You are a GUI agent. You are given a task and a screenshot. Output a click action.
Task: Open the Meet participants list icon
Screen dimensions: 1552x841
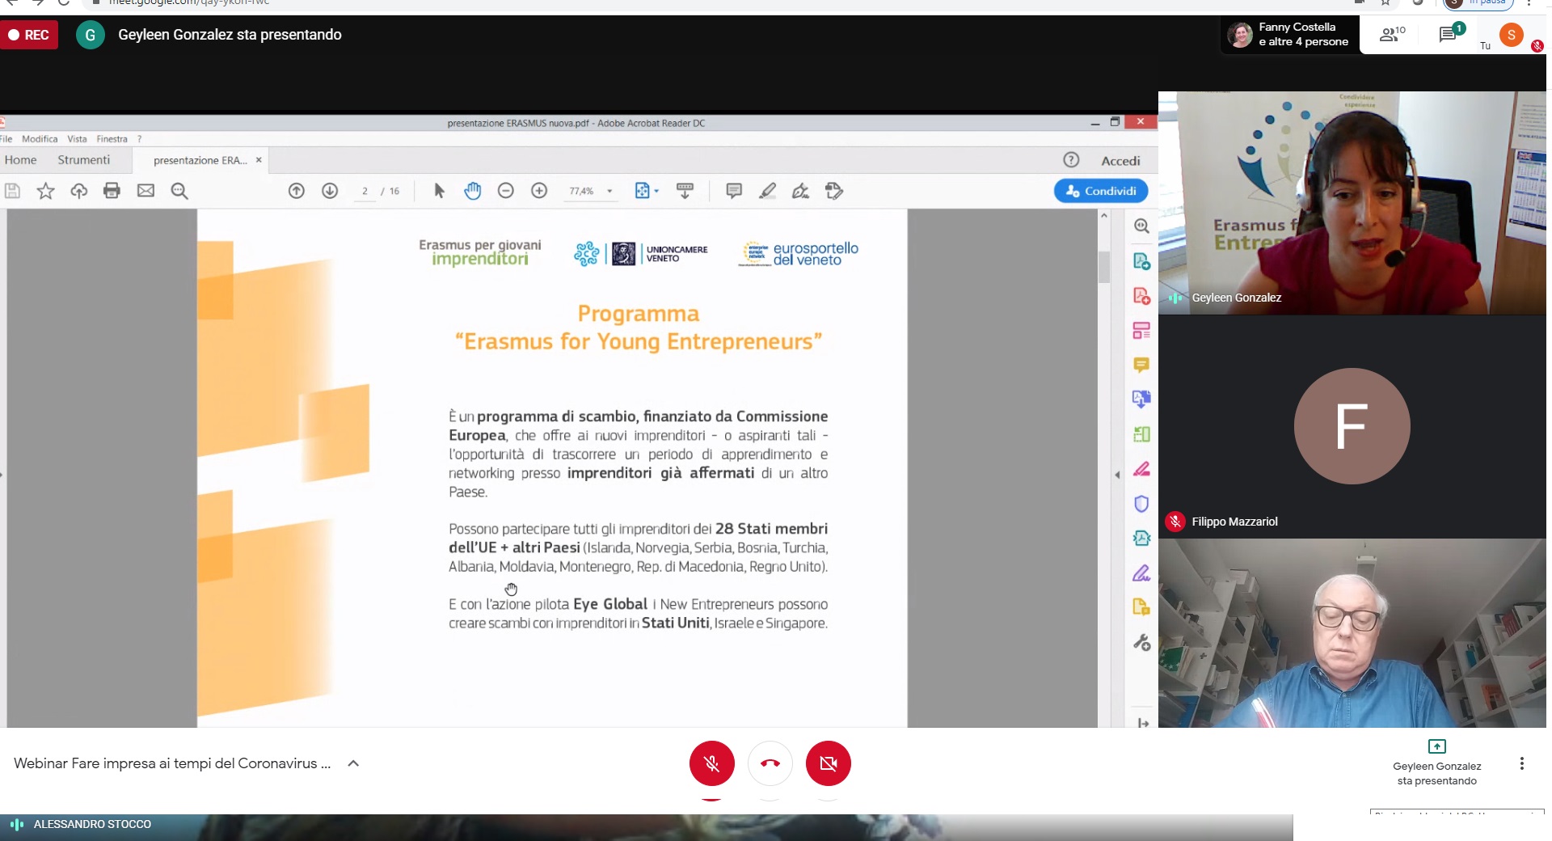point(1392,35)
